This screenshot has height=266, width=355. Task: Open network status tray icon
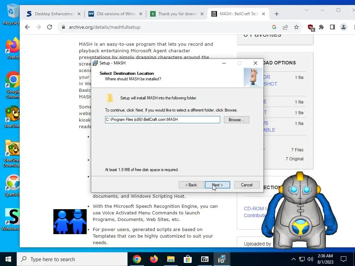[302, 259]
